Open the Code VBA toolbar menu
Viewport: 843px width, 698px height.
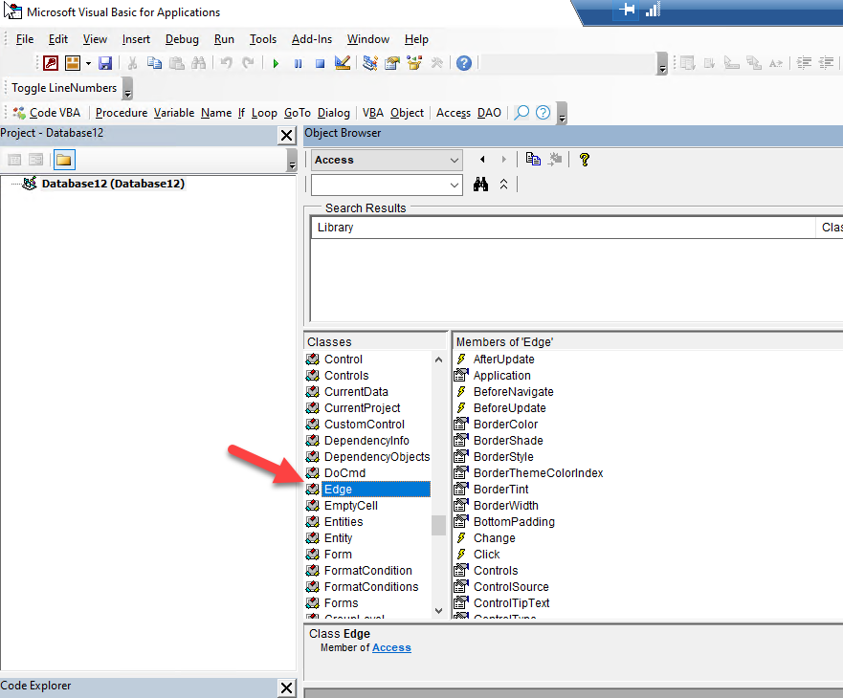pos(47,113)
